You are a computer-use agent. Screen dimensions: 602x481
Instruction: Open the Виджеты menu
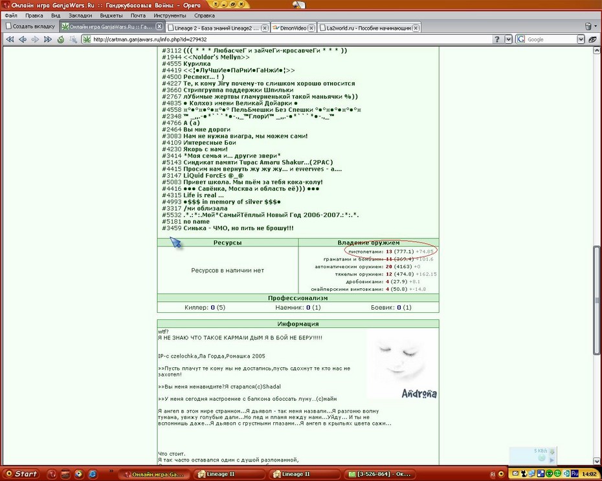tap(111, 16)
